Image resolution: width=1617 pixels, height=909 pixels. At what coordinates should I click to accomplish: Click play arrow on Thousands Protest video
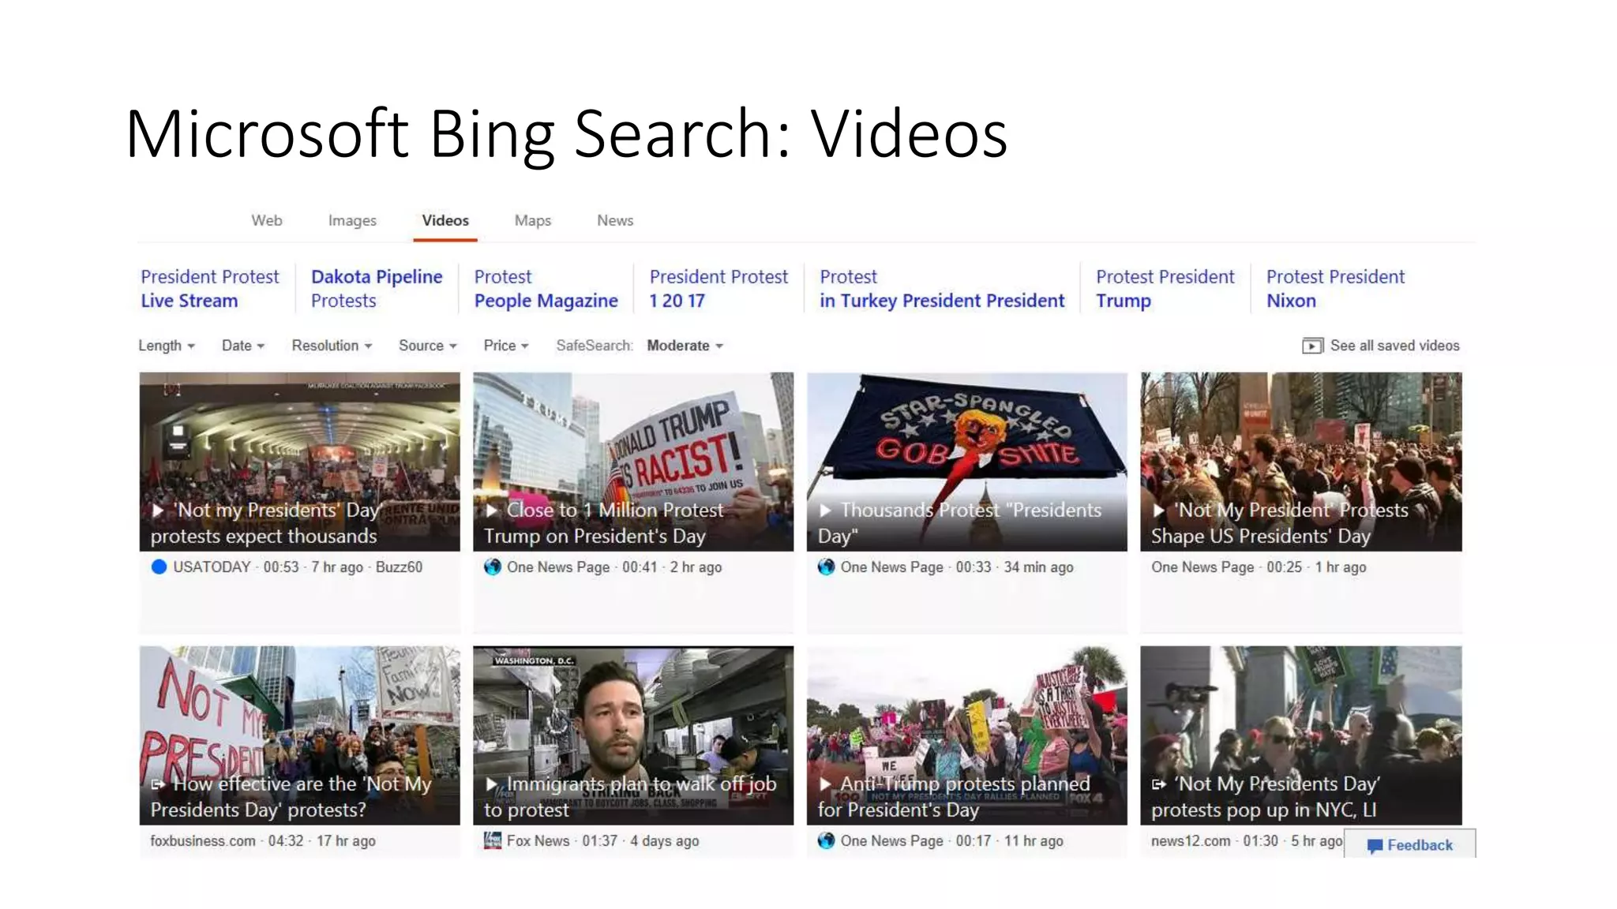coord(826,511)
